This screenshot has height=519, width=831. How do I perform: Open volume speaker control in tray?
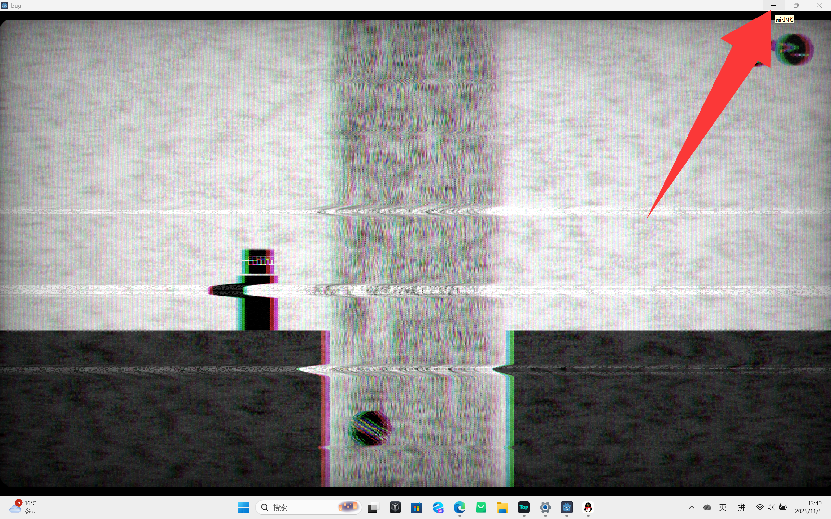771,507
